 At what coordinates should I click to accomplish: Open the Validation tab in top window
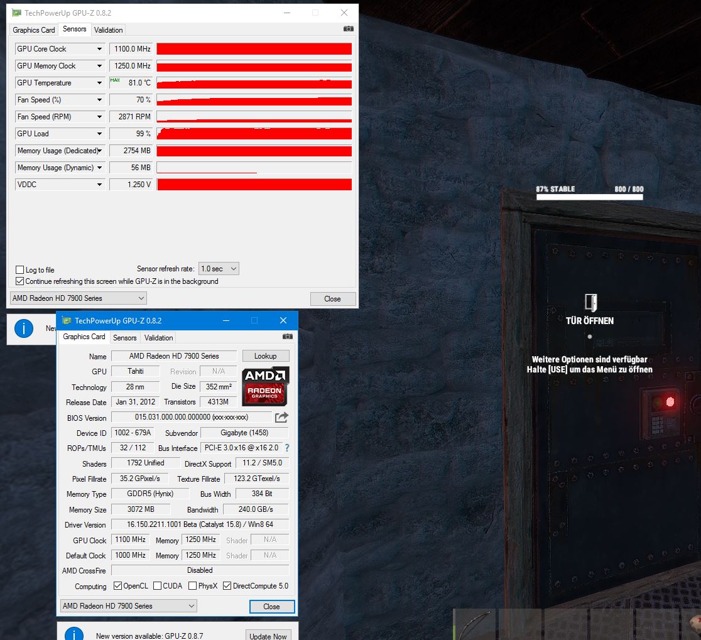coord(108,30)
